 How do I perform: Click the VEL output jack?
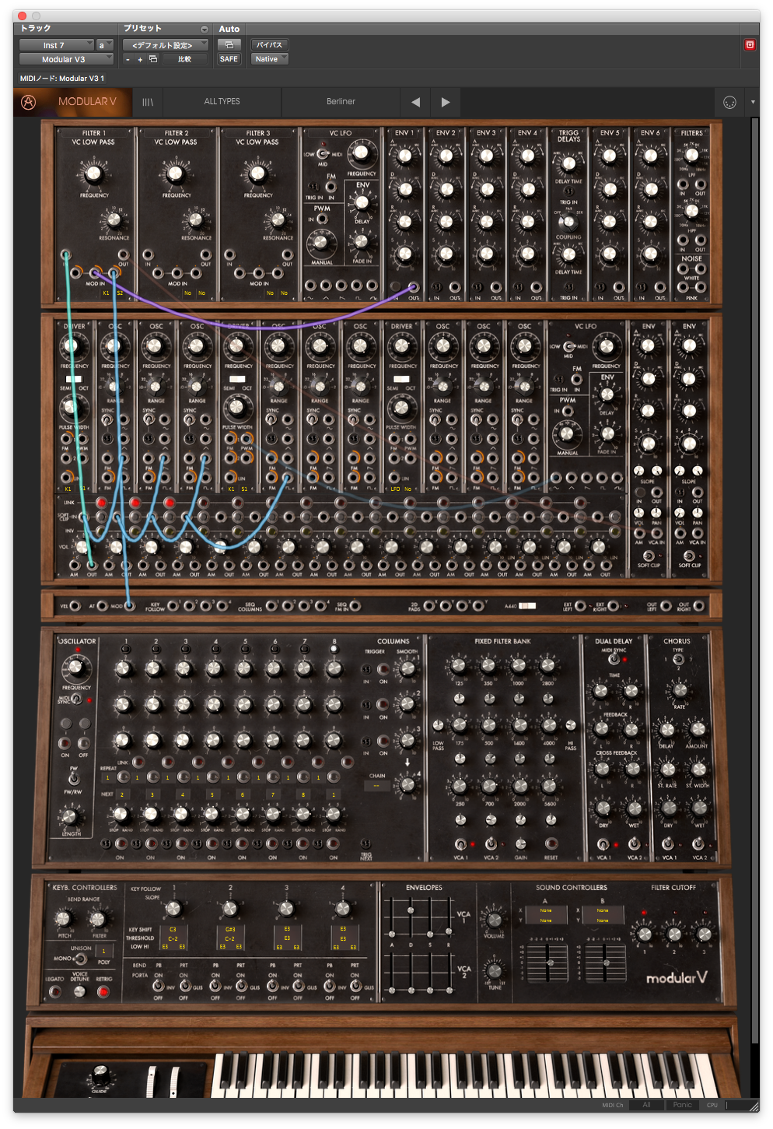(75, 605)
